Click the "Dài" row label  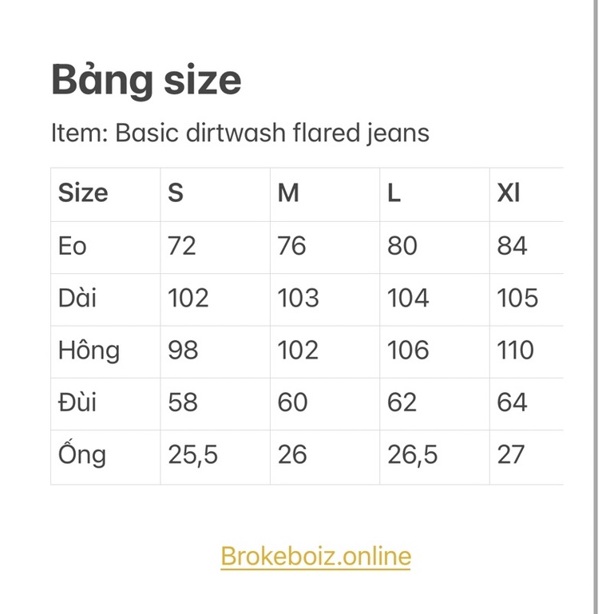(x=77, y=298)
